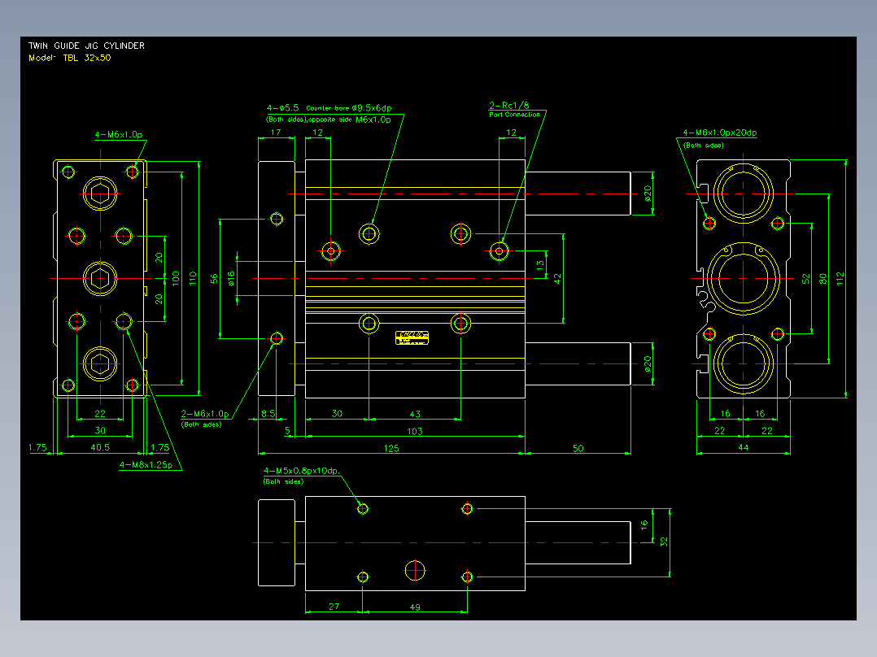Select the '4-Φ5.5 Counter bore Φ9.5x6dp' note
The height and width of the screenshot is (657, 877).
point(329,108)
